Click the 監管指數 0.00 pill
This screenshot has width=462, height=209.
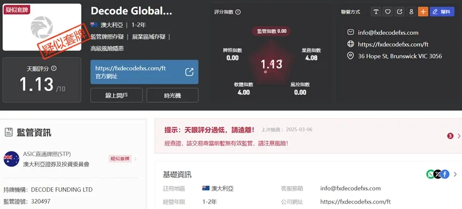point(271,31)
